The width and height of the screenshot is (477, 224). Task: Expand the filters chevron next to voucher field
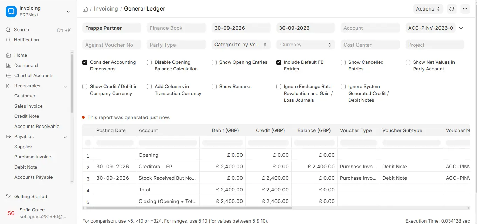click(x=461, y=28)
